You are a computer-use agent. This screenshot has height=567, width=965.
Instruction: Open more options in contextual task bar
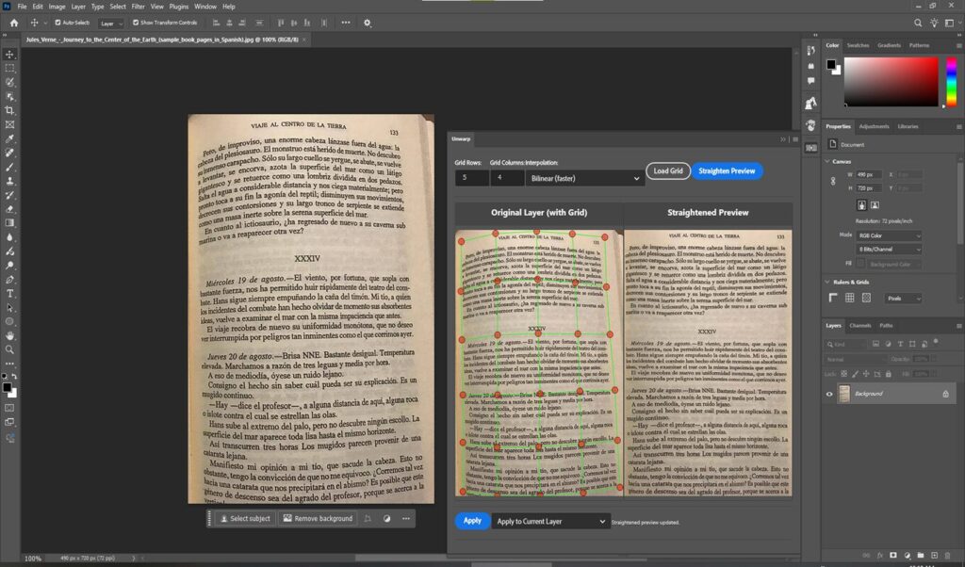[405, 518]
